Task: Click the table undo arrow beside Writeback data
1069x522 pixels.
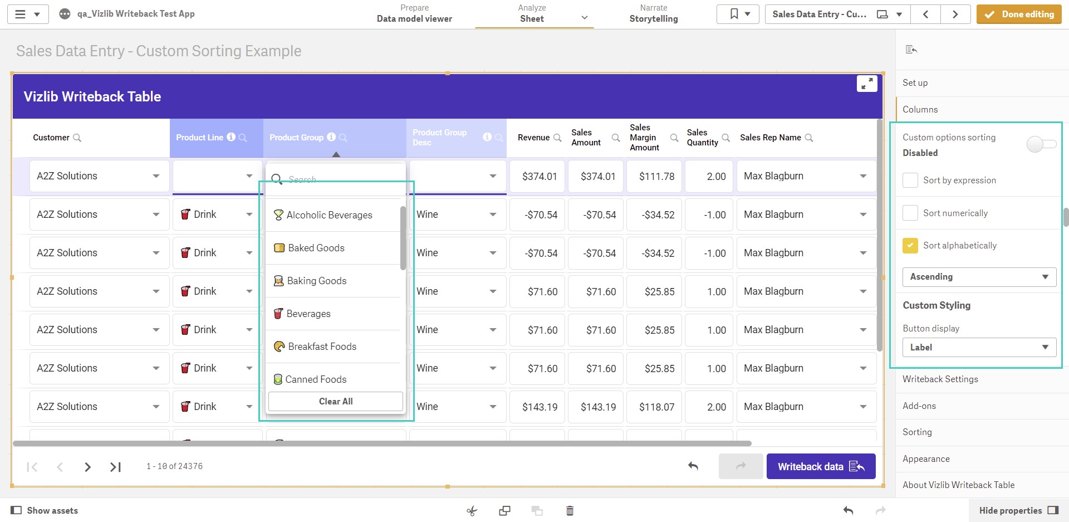Action: click(x=693, y=466)
